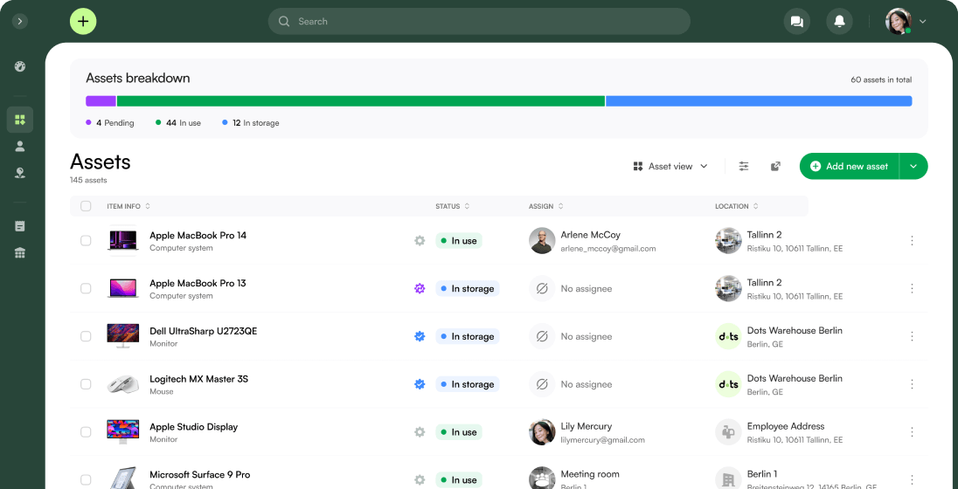This screenshot has height=489, width=958.
Task: Open more options for Microsoft Surface 9 Pro
Action: (x=913, y=480)
